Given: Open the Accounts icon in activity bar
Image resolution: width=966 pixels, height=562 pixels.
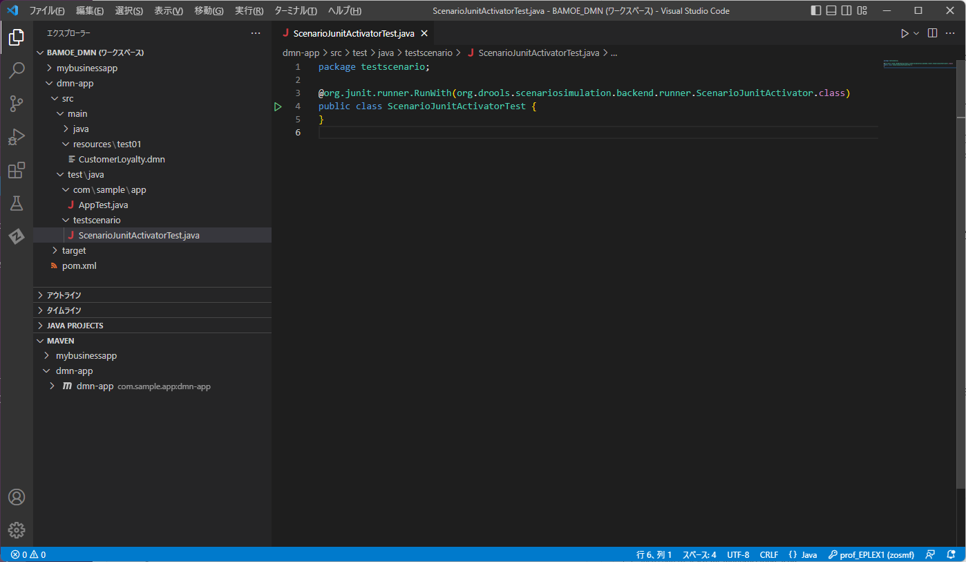Looking at the screenshot, I should (x=17, y=497).
